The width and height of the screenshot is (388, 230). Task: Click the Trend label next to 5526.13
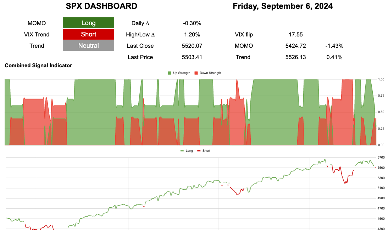point(243,57)
